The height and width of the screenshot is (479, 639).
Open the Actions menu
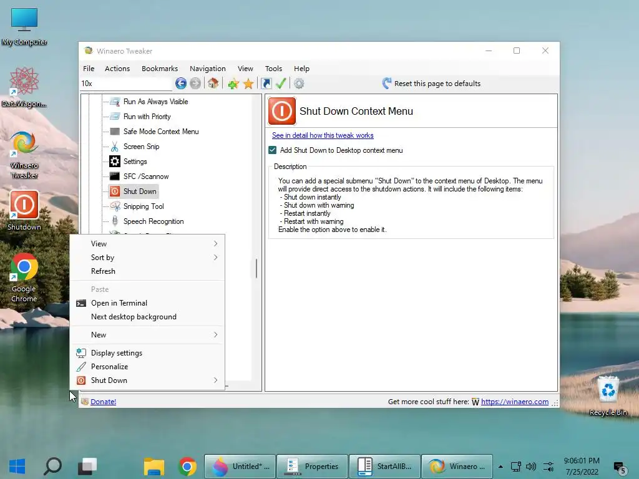pyautogui.click(x=117, y=69)
